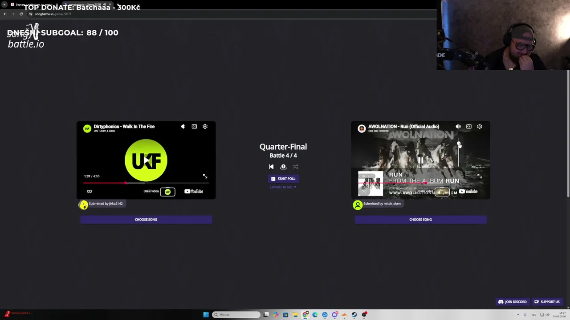Mute the AWOLNATION video player
The image size is (570, 320).
point(458,127)
